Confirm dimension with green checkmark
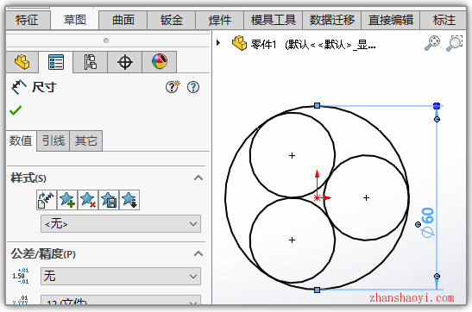This screenshot has width=472, height=312. pos(16,110)
